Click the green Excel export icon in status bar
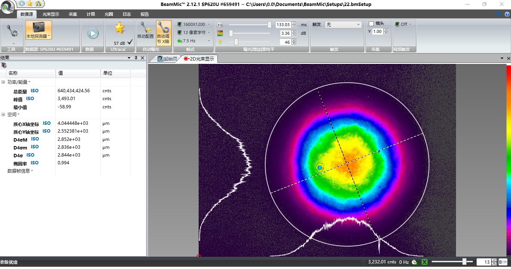The width and height of the screenshot is (511, 269). (425, 262)
